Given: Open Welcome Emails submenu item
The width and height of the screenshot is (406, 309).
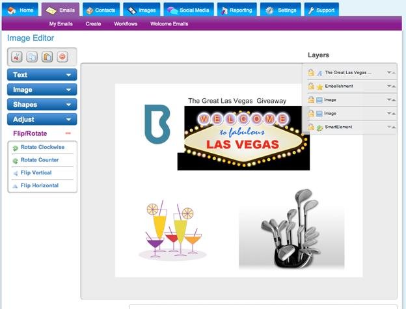Looking at the screenshot, I should coord(169,24).
